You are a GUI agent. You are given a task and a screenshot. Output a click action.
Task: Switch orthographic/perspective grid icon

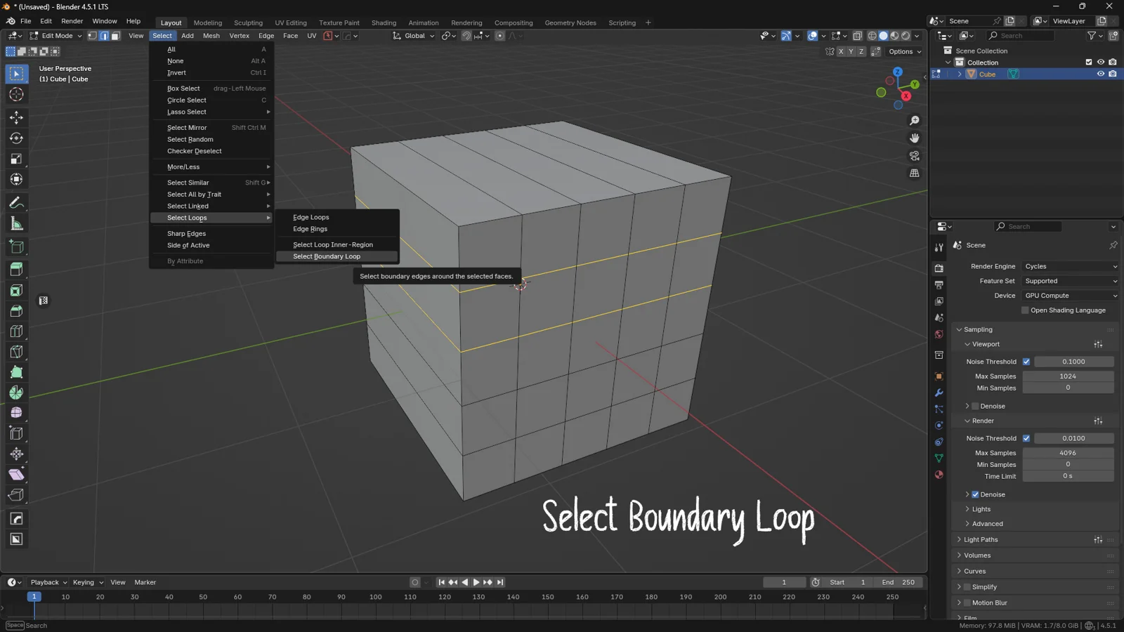(914, 173)
